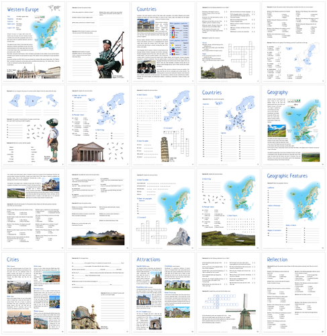The width and height of the screenshot is (327, 336).
Task: Select the Attractions page thumbnail
Action: pyautogui.click(x=163, y=293)
